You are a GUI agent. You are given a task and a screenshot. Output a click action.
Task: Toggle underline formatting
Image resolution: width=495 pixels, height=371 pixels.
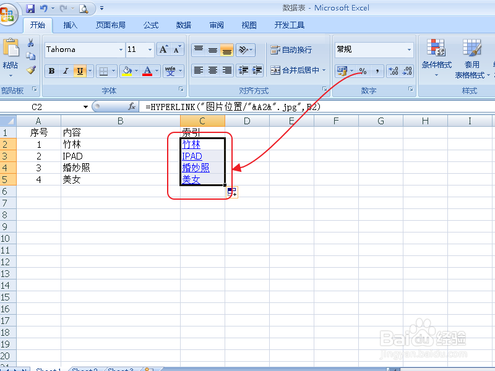(80, 71)
